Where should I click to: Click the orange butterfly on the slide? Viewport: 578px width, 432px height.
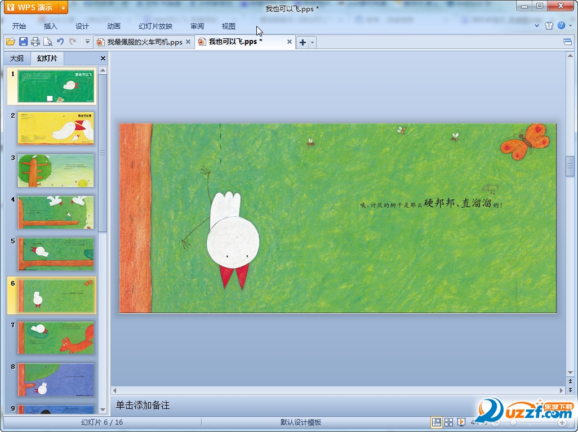point(525,142)
